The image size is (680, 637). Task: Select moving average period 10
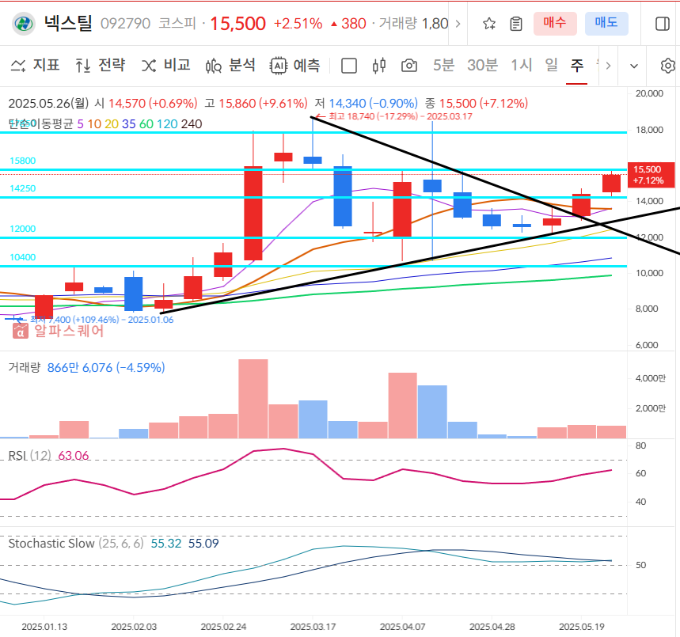[x=94, y=124]
